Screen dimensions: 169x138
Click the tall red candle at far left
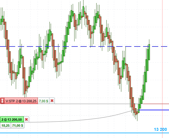point(5,30)
